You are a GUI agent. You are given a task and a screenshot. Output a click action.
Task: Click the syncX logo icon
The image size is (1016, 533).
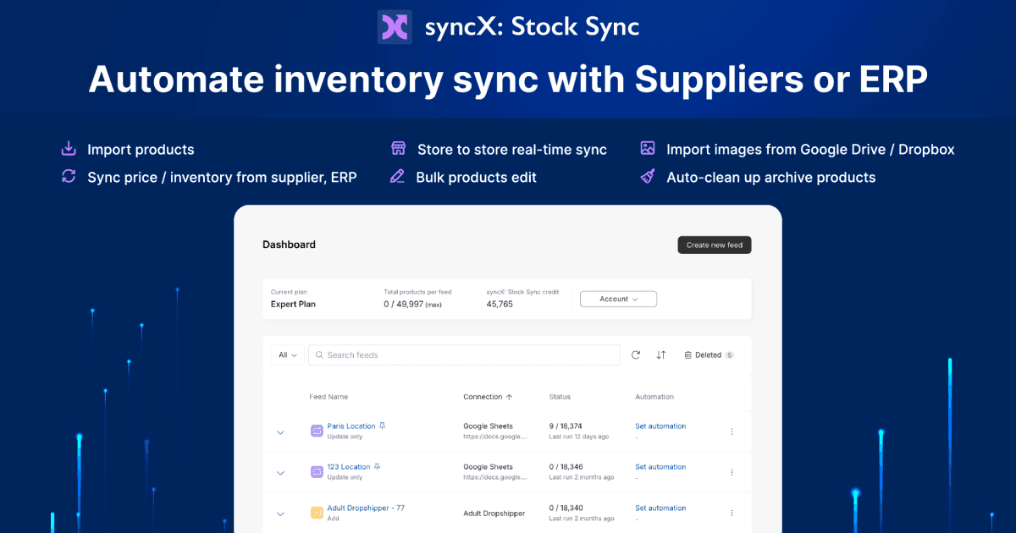(395, 26)
